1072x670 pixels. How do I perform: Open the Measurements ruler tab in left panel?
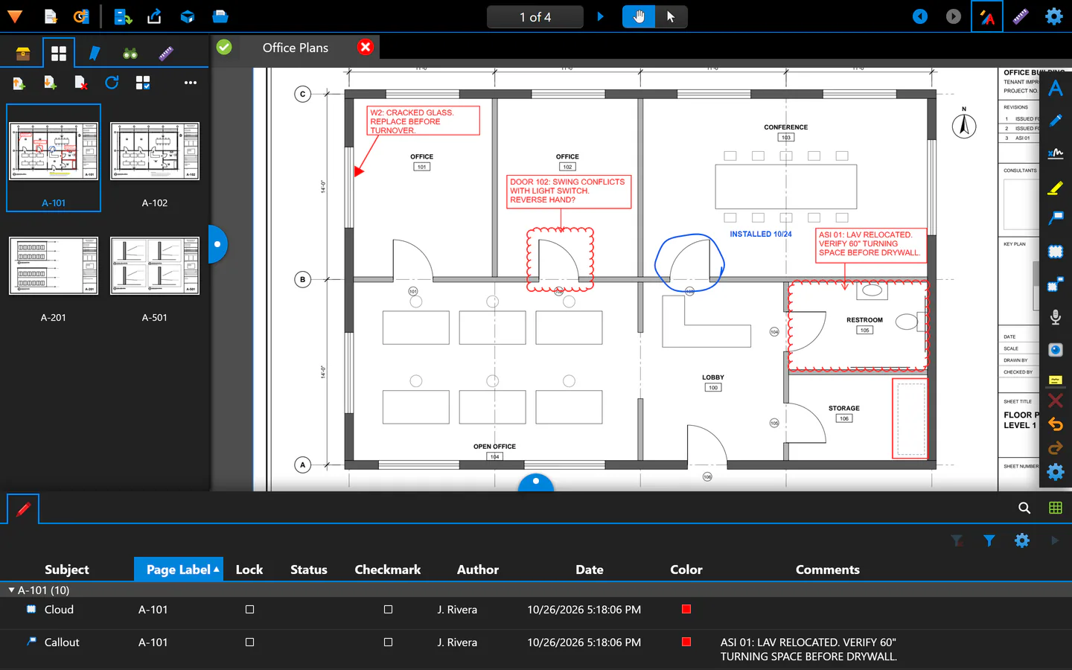click(166, 53)
